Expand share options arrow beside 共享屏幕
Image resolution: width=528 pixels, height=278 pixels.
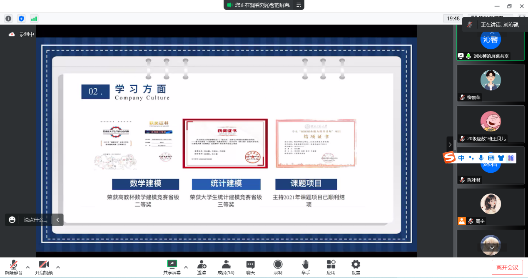186,267
